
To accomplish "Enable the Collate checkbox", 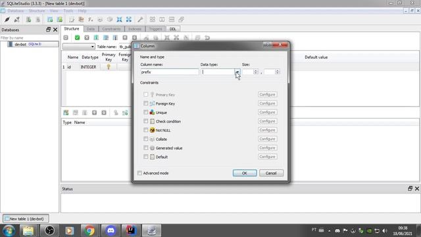I will click(145, 139).
